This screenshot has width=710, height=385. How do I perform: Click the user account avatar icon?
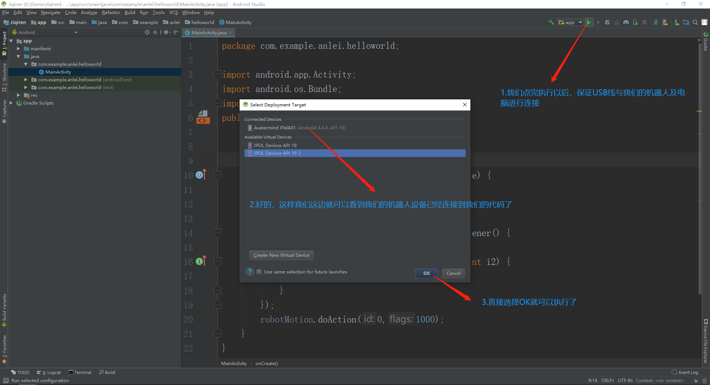pos(704,23)
